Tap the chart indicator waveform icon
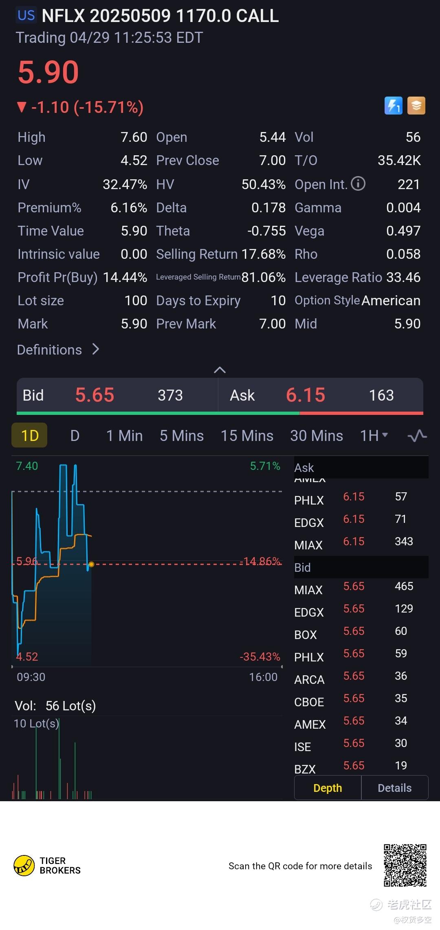Viewport: 440px width, 930px height. tap(417, 436)
